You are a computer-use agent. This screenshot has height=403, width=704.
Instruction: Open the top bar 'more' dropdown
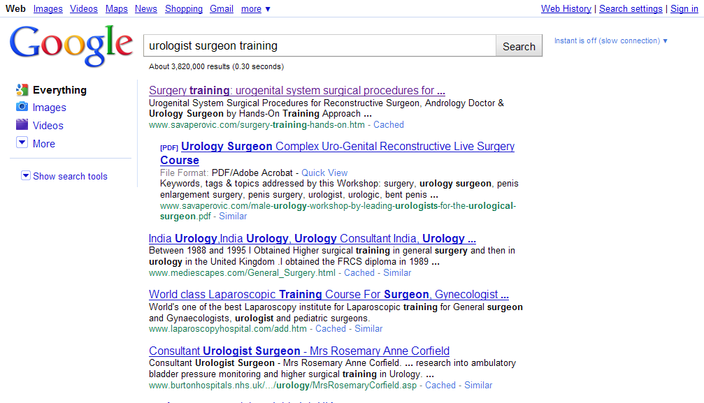click(255, 9)
